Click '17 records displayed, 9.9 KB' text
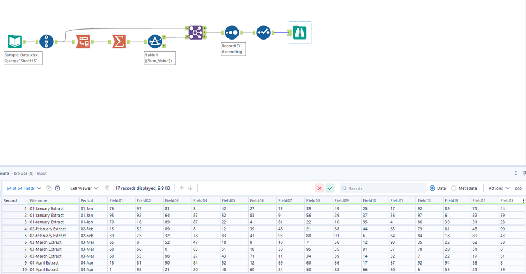 click(x=143, y=188)
